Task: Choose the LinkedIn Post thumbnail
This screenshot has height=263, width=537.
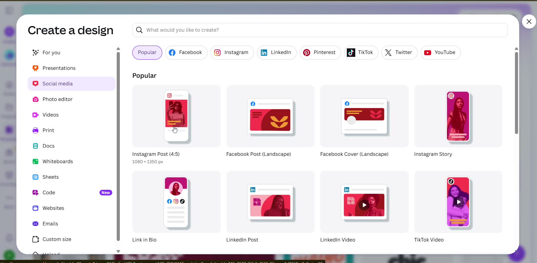Action: 270,202
